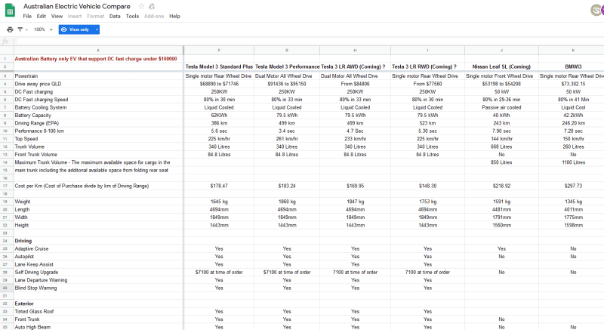Select the $73,302.15 cell
Viewport: 604px width, 330px height.
point(573,84)
